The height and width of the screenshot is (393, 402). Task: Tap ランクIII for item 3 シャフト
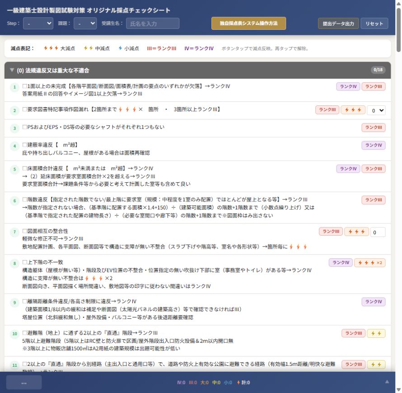pyautogui.click(x=373, y=128)
